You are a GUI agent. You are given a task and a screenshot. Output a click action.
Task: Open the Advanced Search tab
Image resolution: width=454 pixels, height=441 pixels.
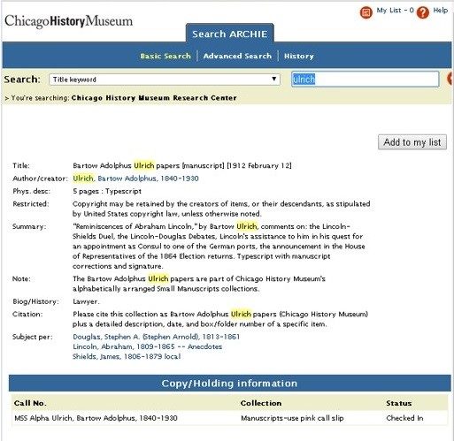(237, 56)
